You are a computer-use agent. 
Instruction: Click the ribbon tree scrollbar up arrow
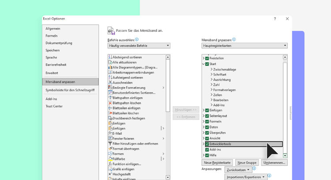click(x=285, y=57)
